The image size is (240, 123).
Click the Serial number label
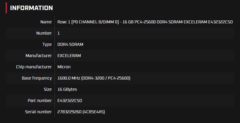[38, 112]
